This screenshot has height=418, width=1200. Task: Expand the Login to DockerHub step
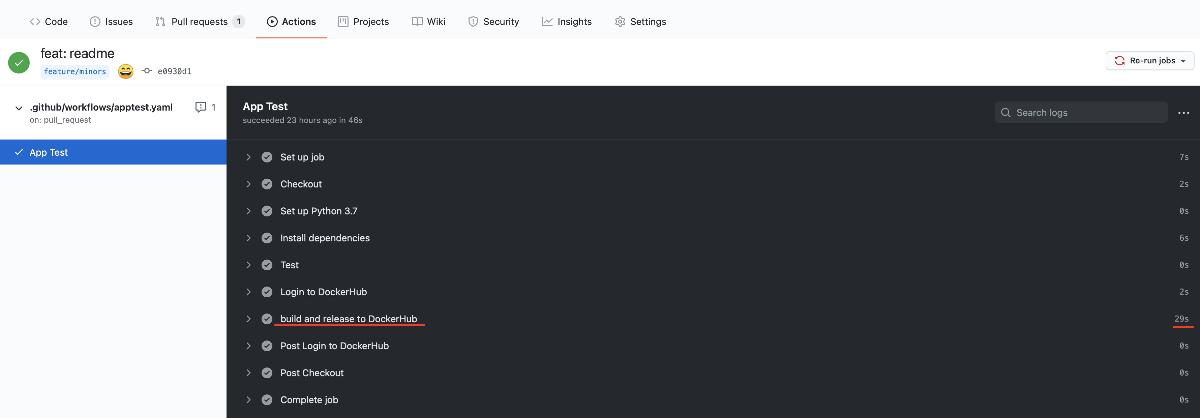[x=248, y=292]
